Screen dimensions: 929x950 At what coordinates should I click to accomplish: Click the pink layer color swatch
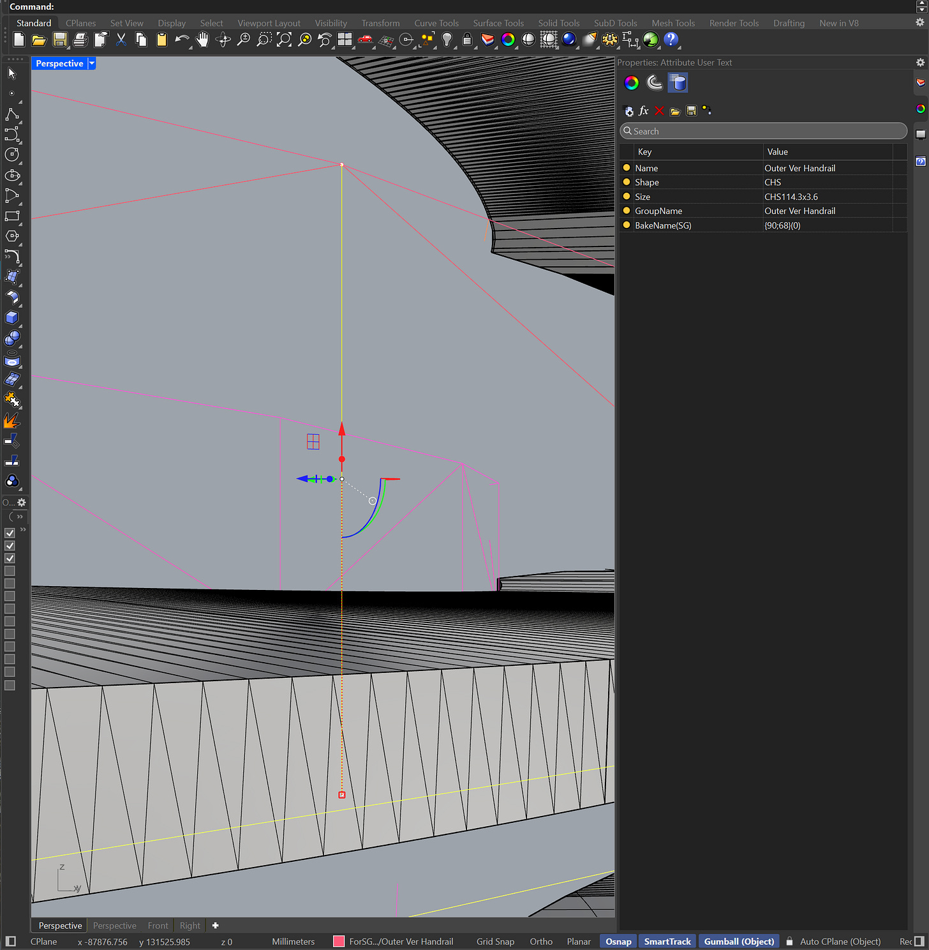339,941
